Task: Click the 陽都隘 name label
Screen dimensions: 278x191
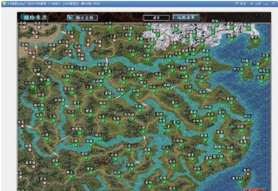Action: 207,69
